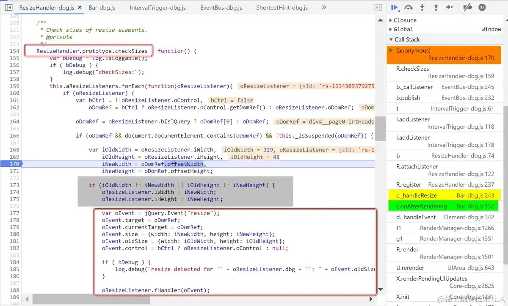Resume script execution

[x=395, y=8]
